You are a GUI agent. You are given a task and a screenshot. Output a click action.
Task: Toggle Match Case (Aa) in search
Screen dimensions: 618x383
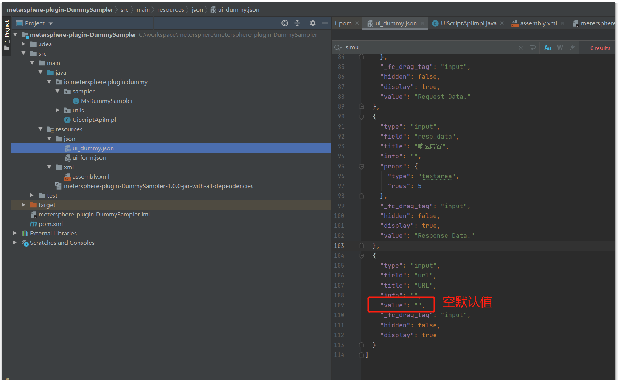(x=548, y=48)
